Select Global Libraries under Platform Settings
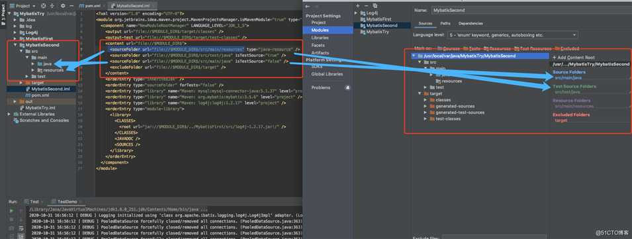Viewport: 632px width, 239px height. tap(327, 74)
